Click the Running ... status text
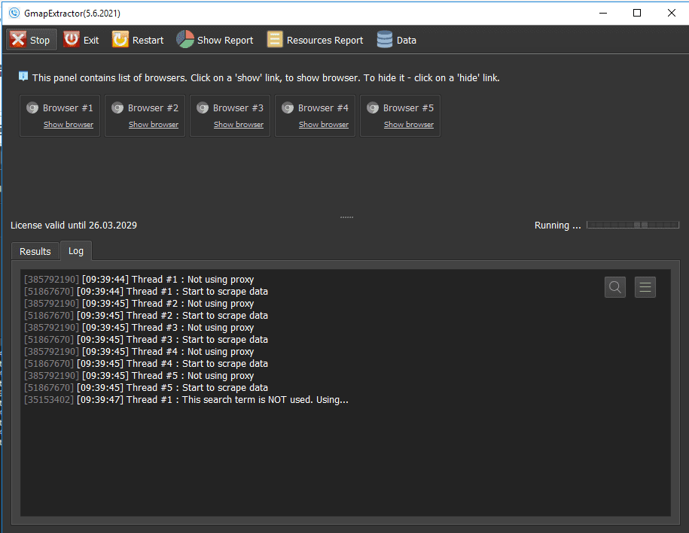689x533 pixels. [x=558, y=225]
